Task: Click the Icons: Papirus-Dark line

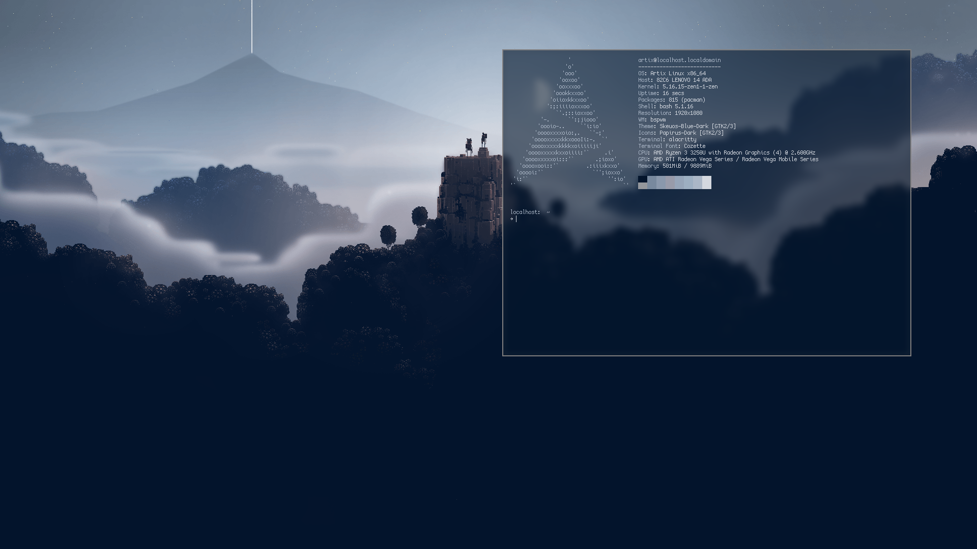Action: [x=681, y=133]
